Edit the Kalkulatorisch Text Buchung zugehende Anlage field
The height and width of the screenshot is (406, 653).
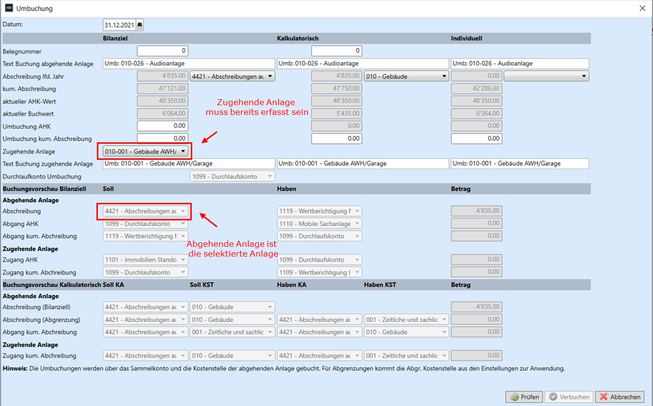coord(362,164)
